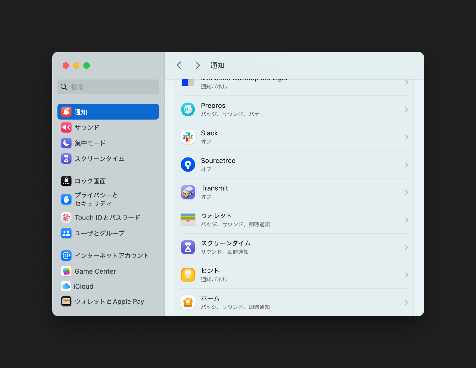The height and width of the screenshot is (368, 476).
Task: Open the ホーム row chevron
Action: coord(407,303)
